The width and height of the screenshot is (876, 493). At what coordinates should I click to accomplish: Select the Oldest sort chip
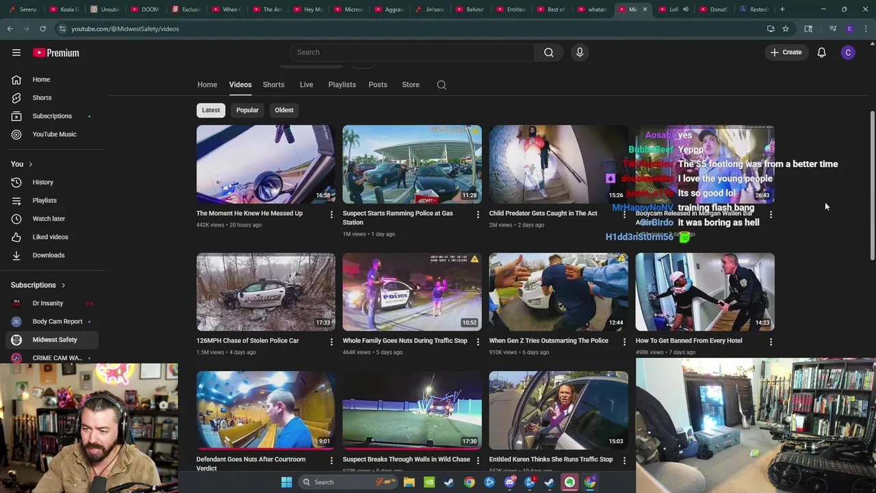(x=284, y=110)
